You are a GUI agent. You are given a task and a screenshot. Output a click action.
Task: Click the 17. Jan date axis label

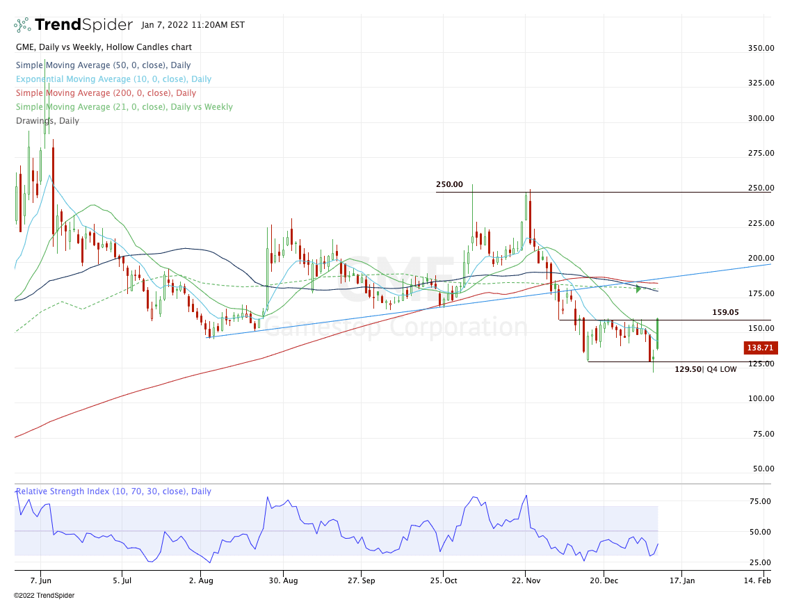point(682,580)
